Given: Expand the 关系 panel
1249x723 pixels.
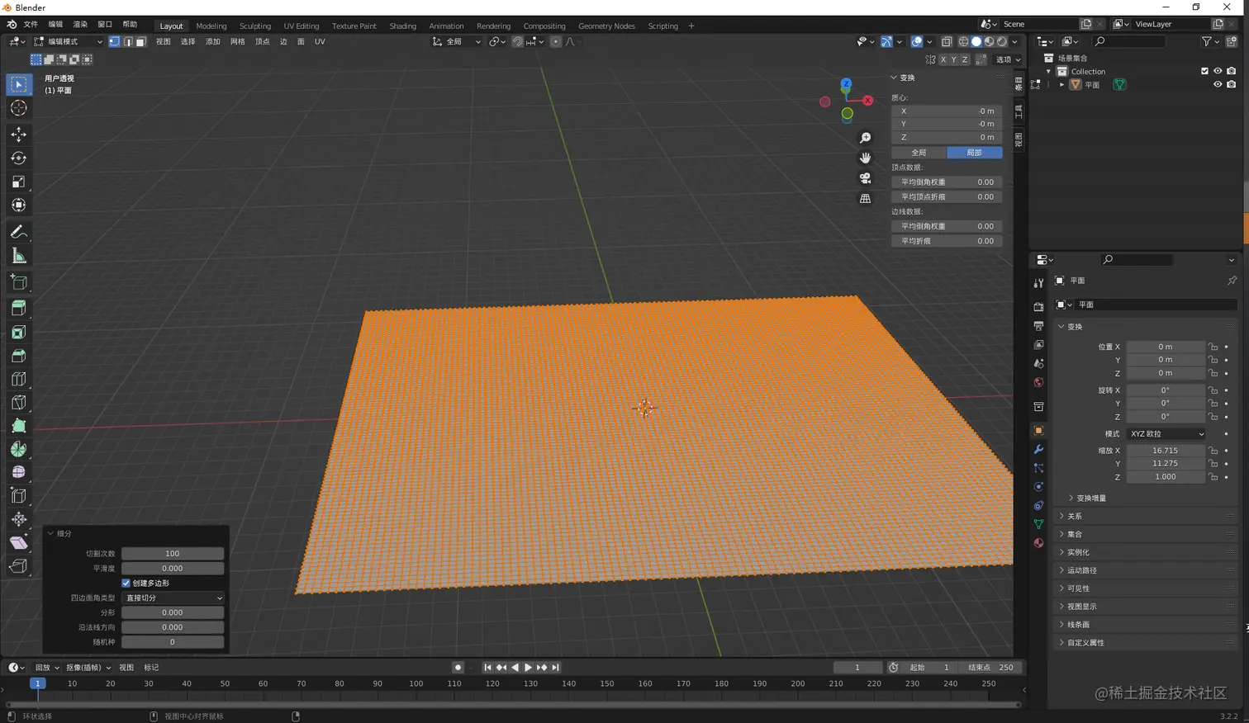Looking at the screenshot, I should (x=1074, y=516).
